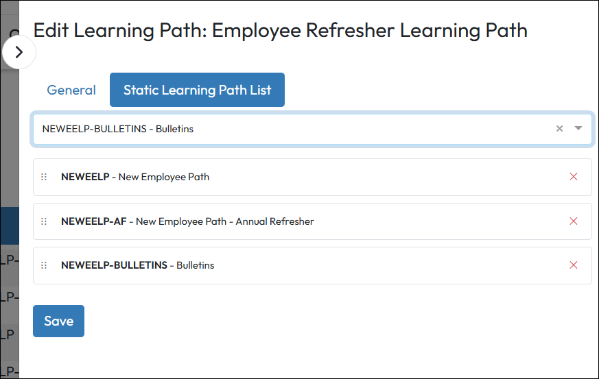The height and width of the screenshot is (379, 599).
Task: Click the 'Bulletins' description in the third list row
Action: click(x=196, y=265)
